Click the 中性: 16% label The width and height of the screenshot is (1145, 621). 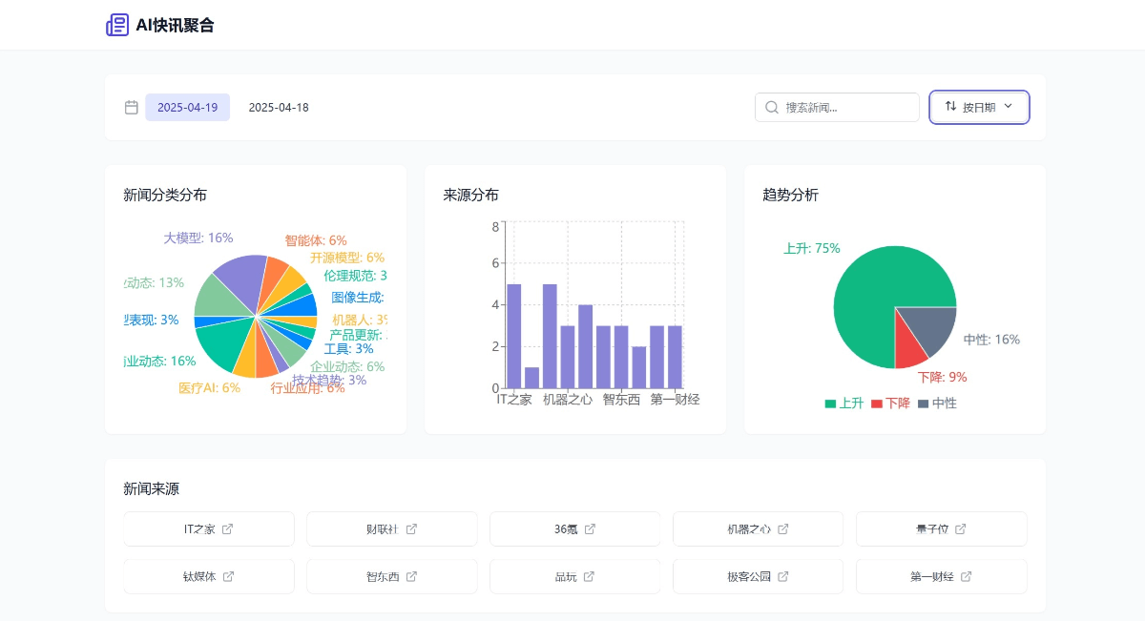pyautogui.click(x=991, y=340)
